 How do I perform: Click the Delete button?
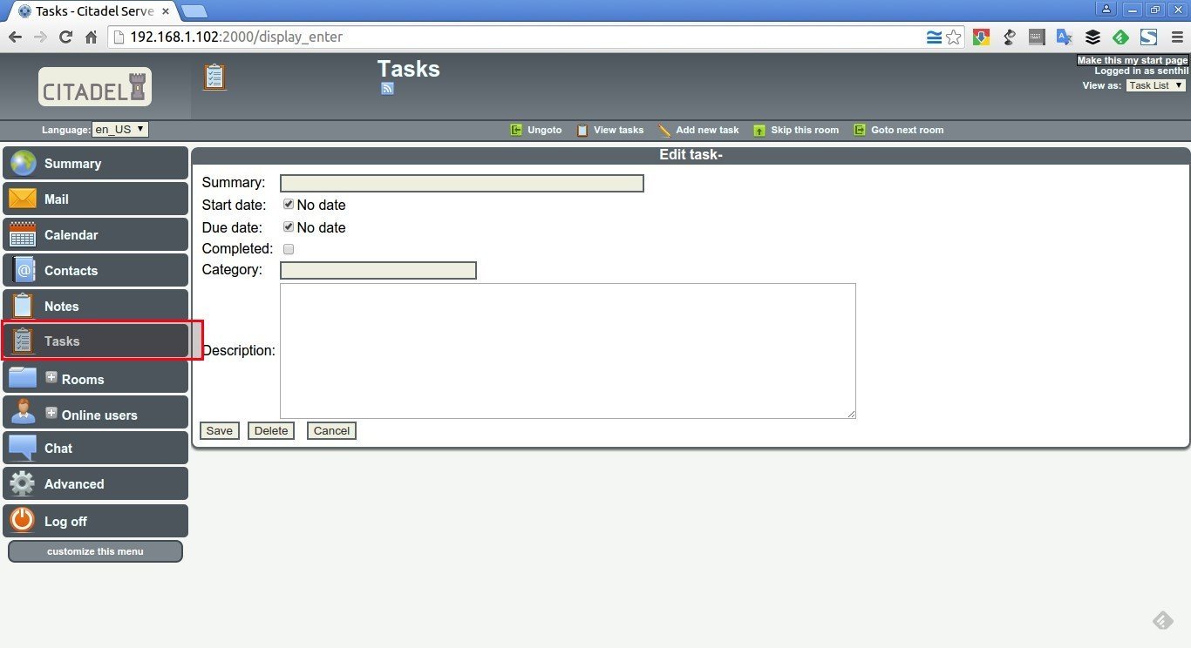271,430
